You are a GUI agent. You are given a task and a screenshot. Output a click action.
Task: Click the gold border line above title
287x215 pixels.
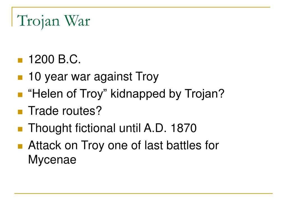click(141, 7)
